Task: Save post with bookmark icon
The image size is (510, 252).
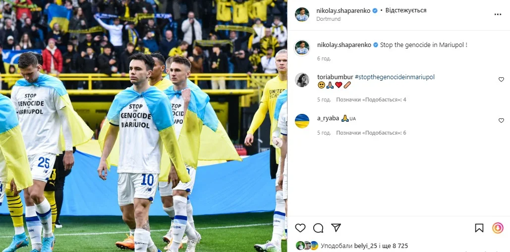Action: 479,228
